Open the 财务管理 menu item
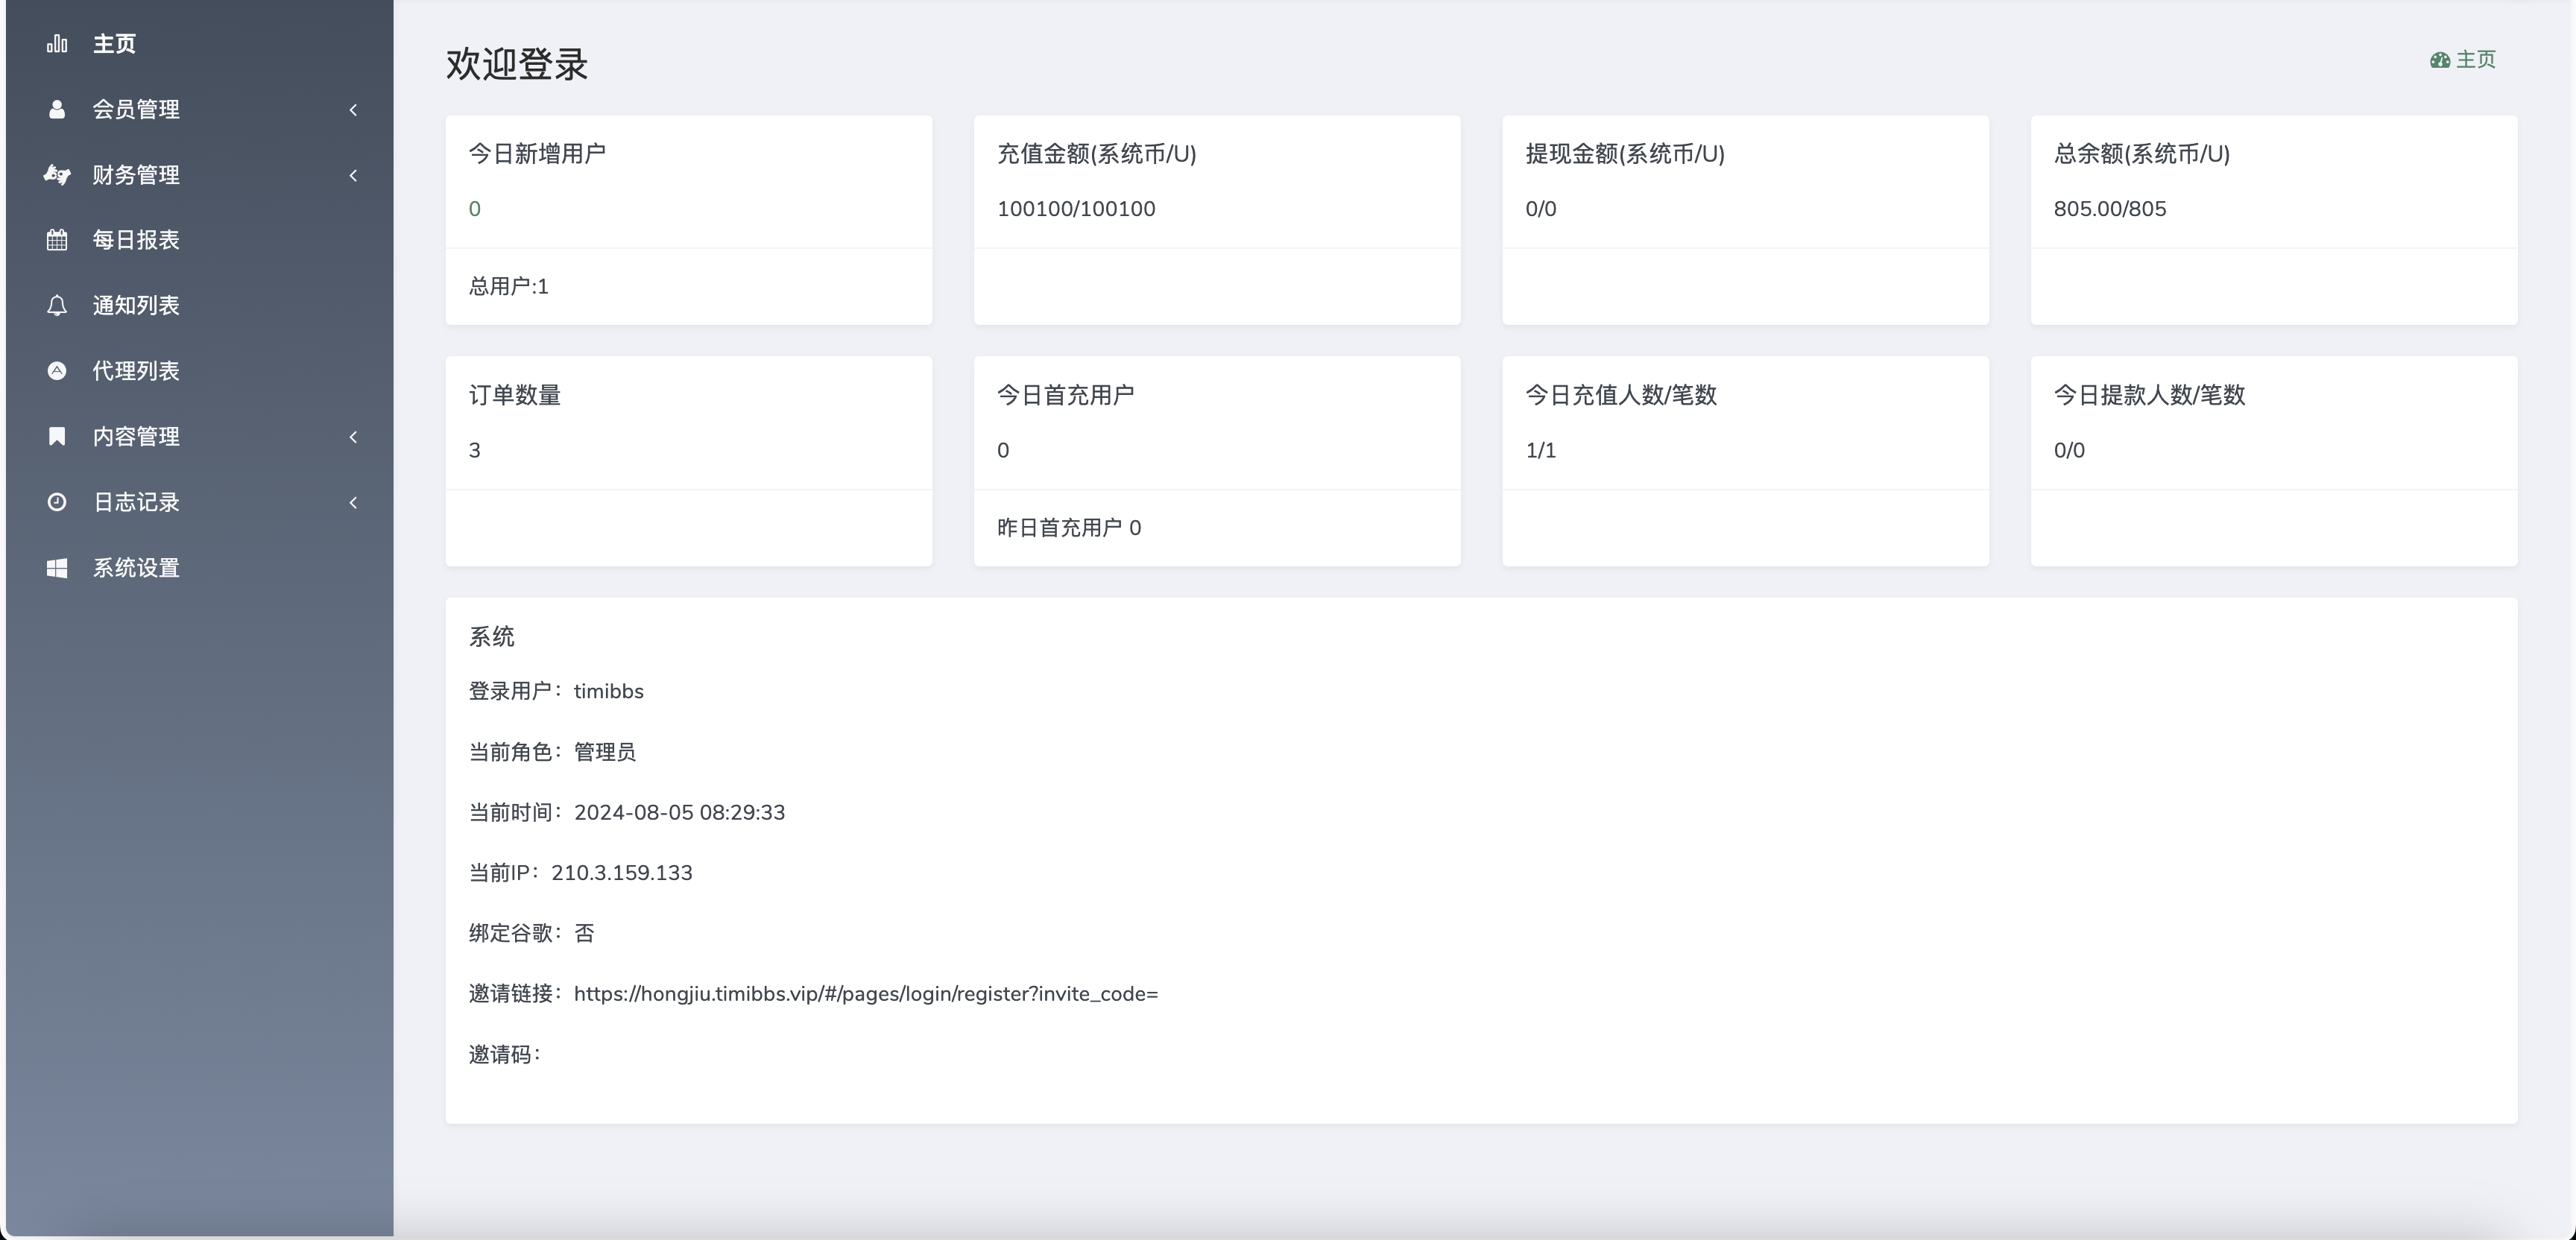2576x1240 pixels. 200,174
